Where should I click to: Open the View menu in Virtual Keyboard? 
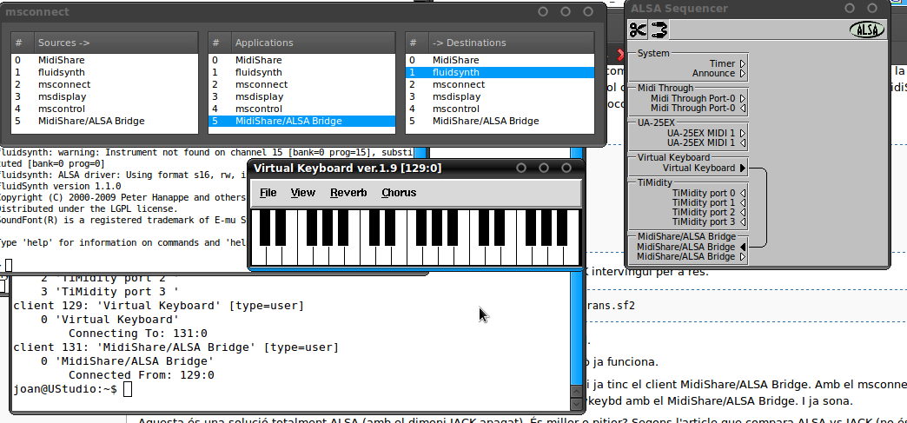point(303,193)
